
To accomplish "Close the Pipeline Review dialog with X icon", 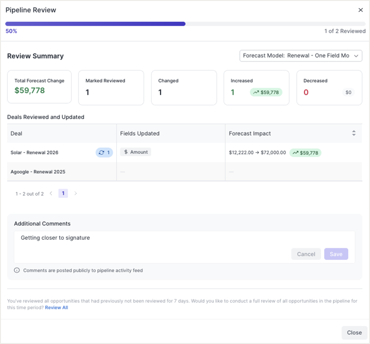I will [x=361, y=10].
